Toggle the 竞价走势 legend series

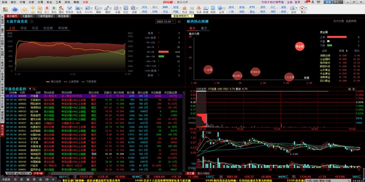pos(54,81)
